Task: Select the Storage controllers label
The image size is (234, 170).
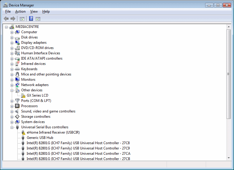Action: [36, 117]
